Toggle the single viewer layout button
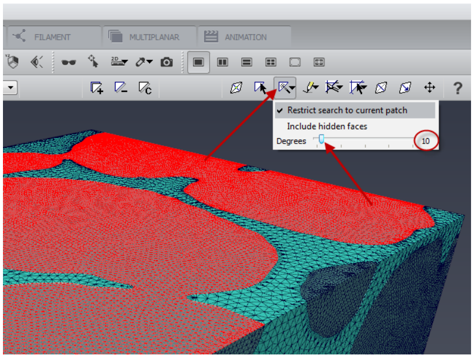Image resolution: width=474 pixels, height=358 pixels. (198, 62)
